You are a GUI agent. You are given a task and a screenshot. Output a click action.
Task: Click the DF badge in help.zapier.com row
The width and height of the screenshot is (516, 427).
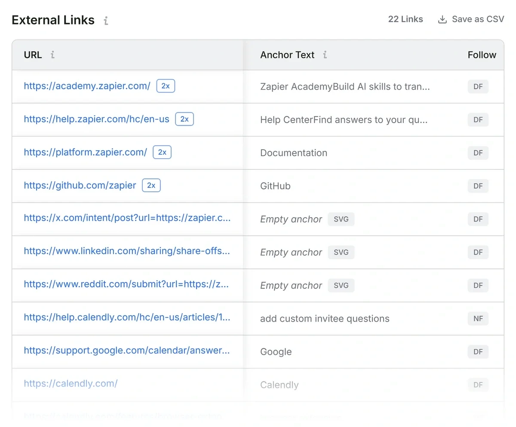click(478, 120)
